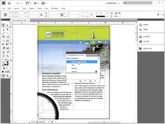The image size is (165, 124).
Task: Select the Rectangle tool
Action: (8, 37)
